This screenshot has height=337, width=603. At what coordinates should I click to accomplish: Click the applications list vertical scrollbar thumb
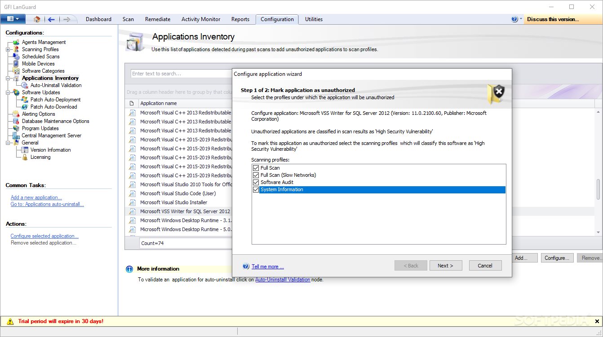[x=598, y=190]
